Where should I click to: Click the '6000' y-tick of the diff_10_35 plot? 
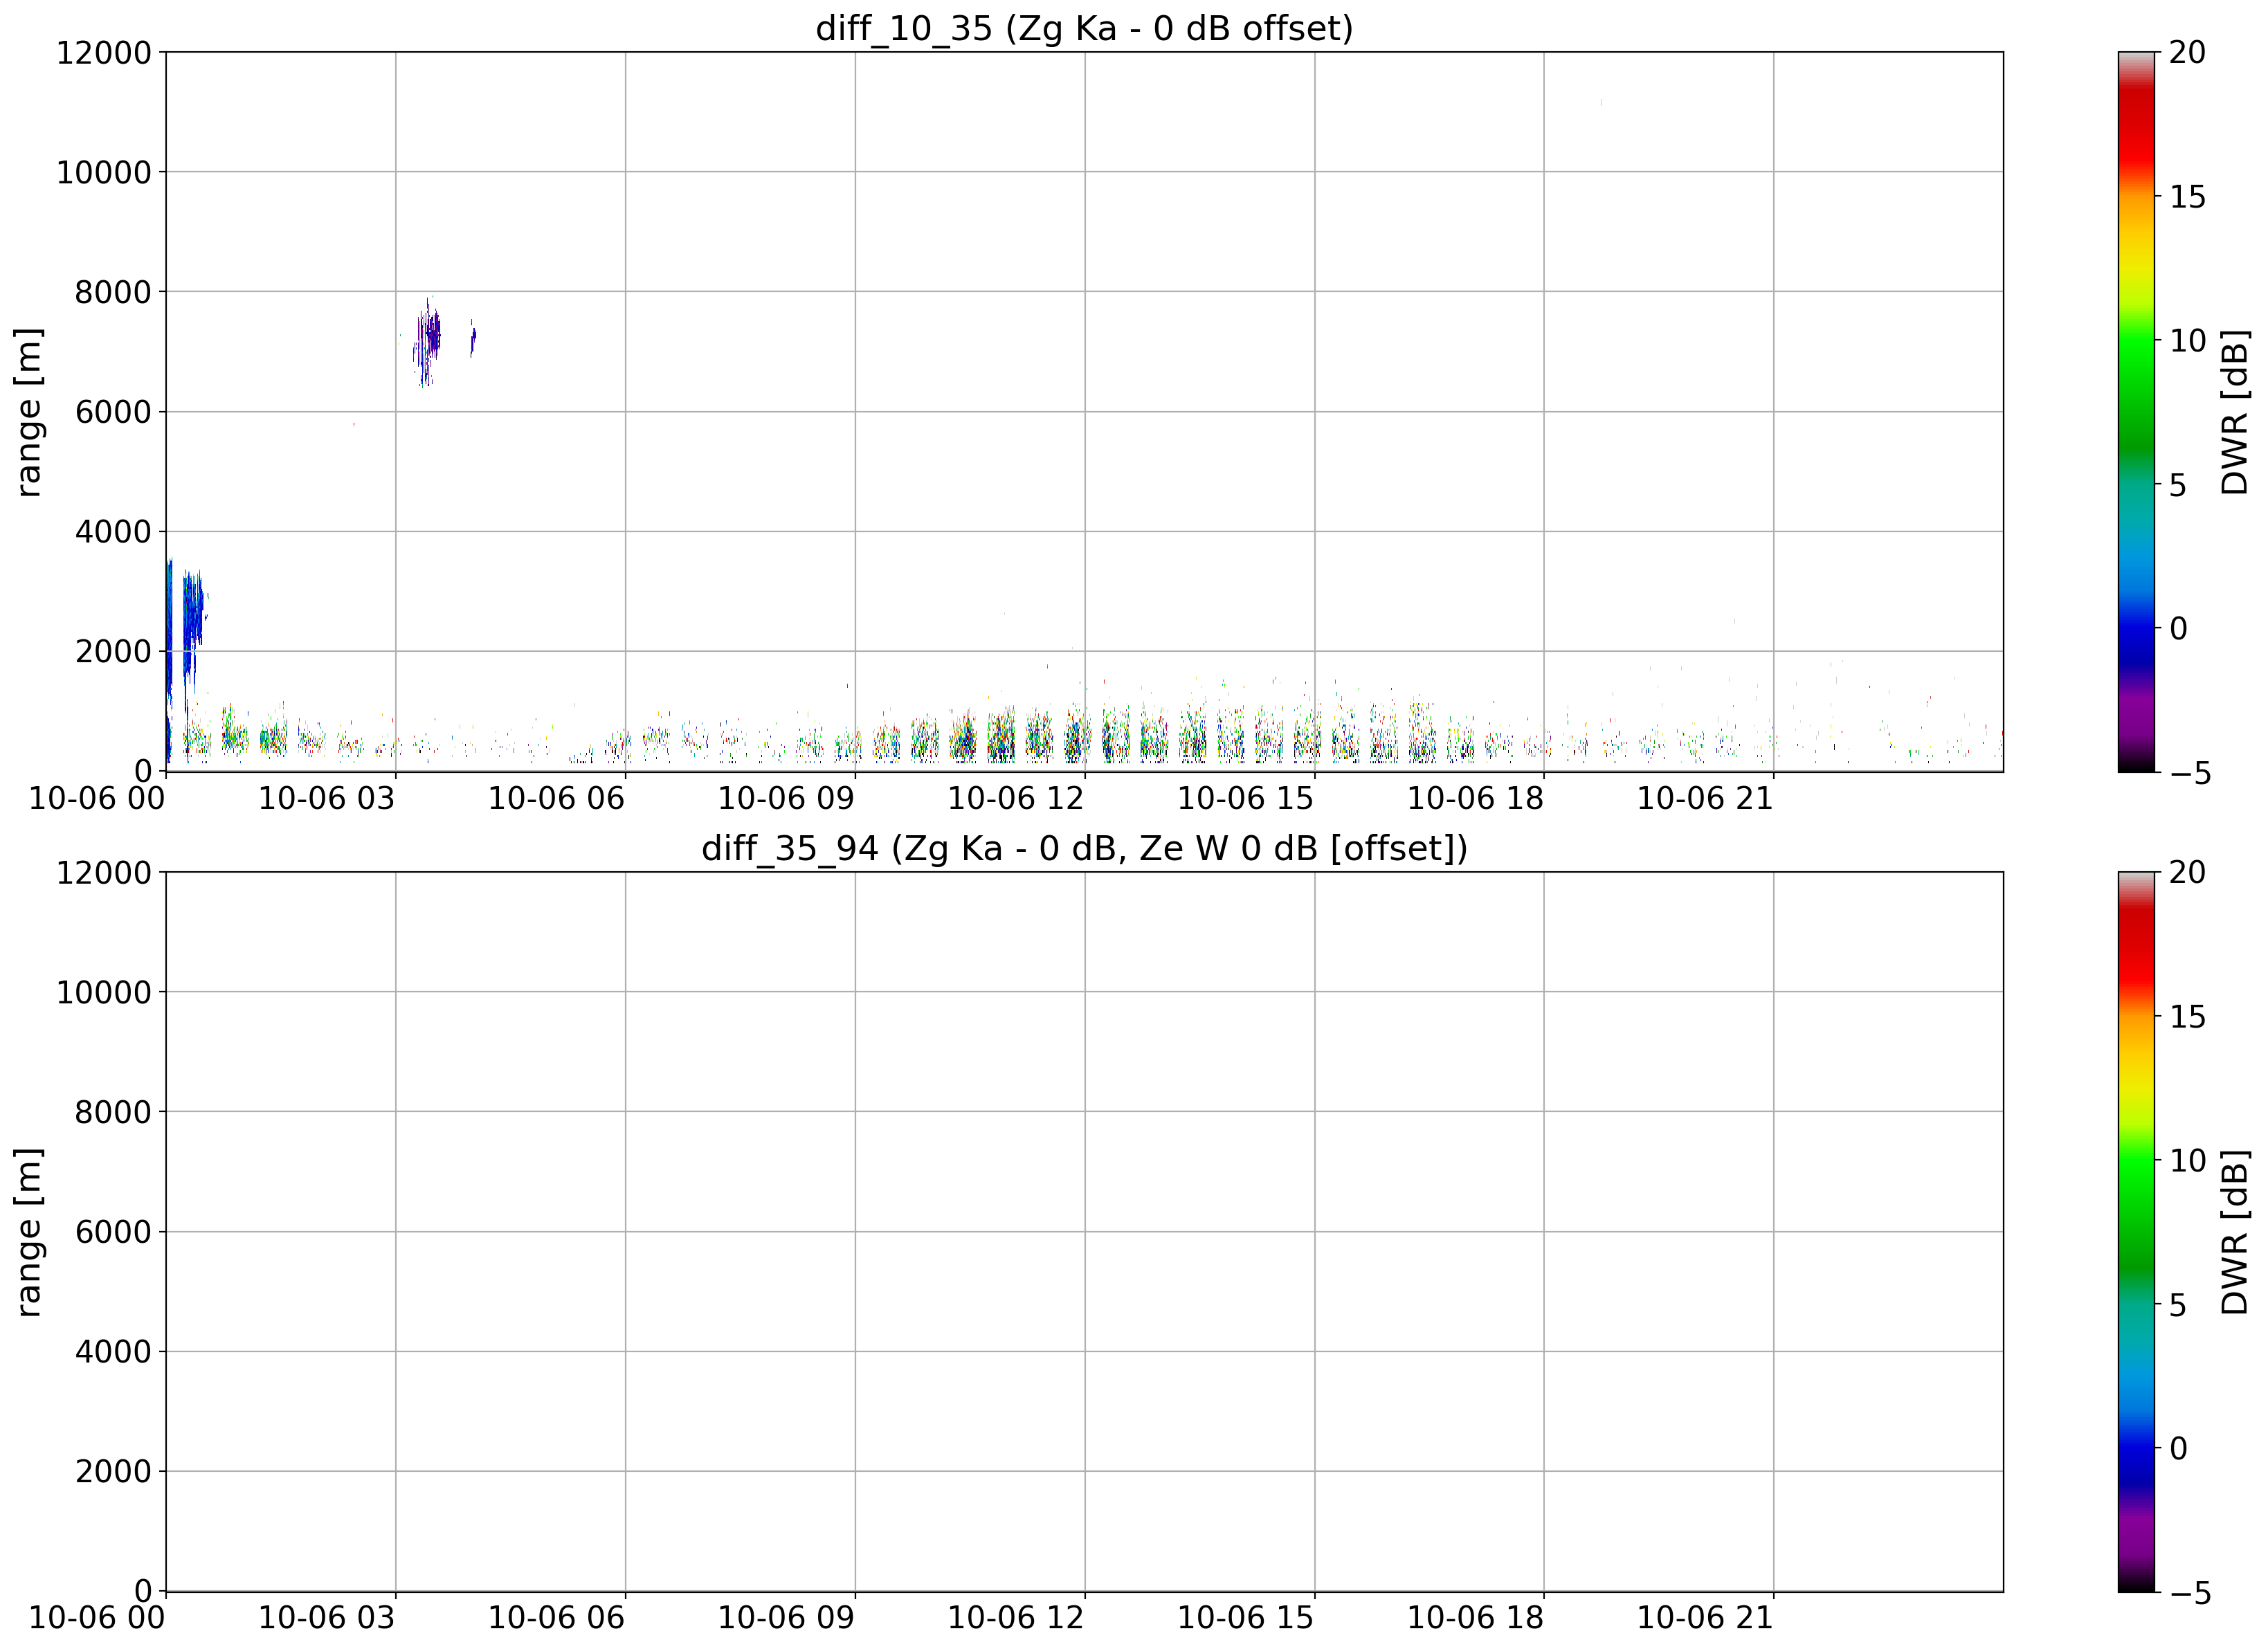[x=113, y=412]
